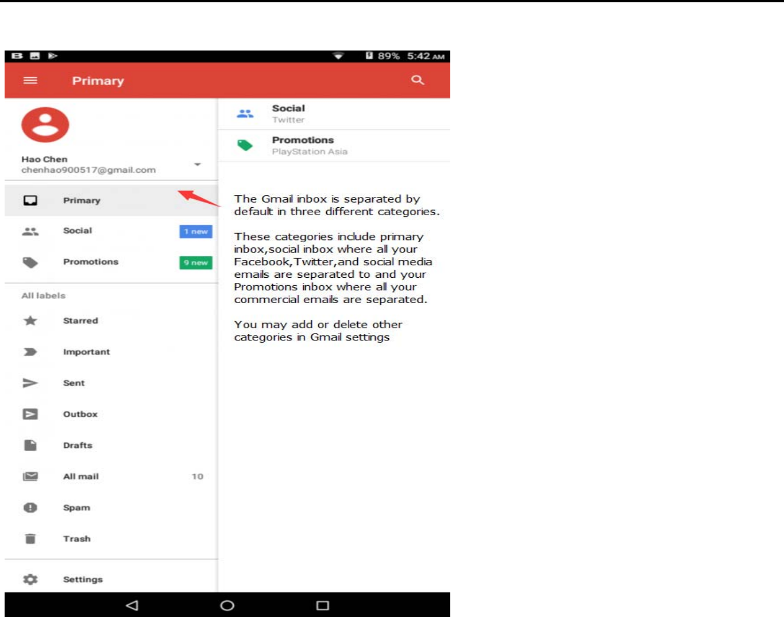Tap the search magnifier icon
The height and width of the screenshot is (617, 784).
[418, 80]
